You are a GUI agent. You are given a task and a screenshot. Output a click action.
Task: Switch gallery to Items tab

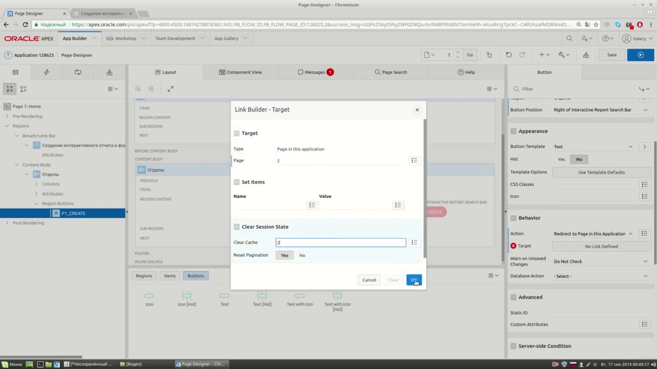pyautogui.click(x=170, y=276)
